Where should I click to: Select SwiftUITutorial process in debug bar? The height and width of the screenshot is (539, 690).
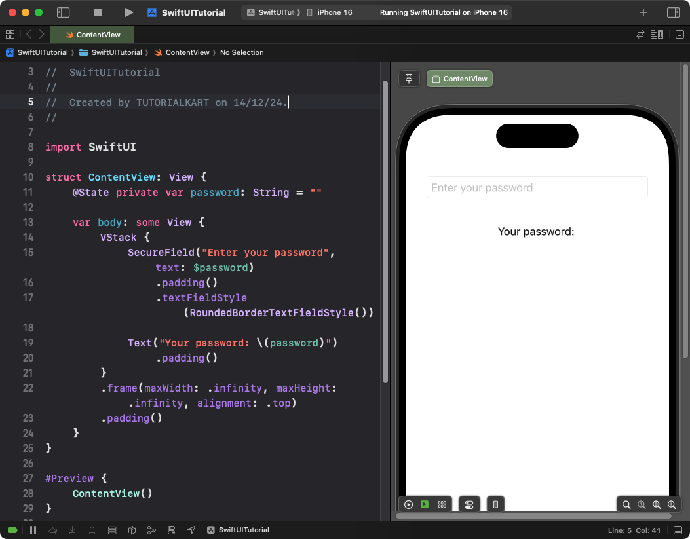[x=238, y=530]
